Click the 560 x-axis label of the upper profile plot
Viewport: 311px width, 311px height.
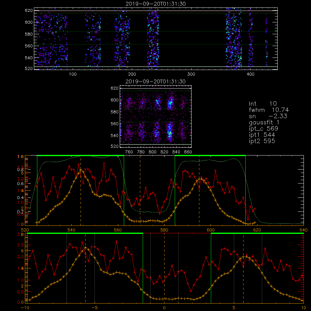click(118, 230)
